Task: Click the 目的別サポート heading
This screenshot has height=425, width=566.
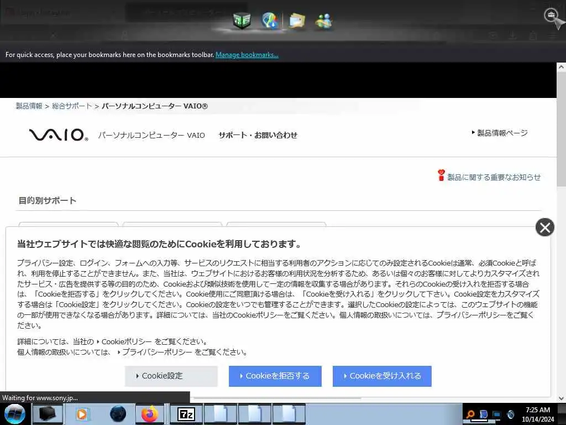Action: tap(48, 200)
